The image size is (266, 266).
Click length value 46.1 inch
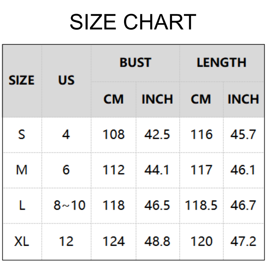tap(243, 170)
